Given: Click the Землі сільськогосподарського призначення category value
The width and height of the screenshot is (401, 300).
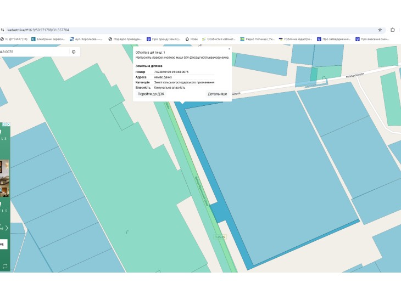Looking at the screenshot, I should pyautogui.click(x=184, y=82).
